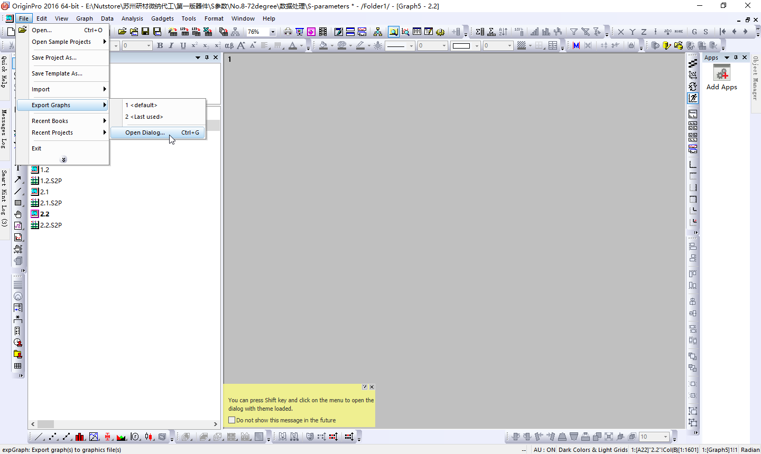The image size is (761, 454).
Task: Check Do not show this message
Action: pyautogui.click(x=231, y=420)
